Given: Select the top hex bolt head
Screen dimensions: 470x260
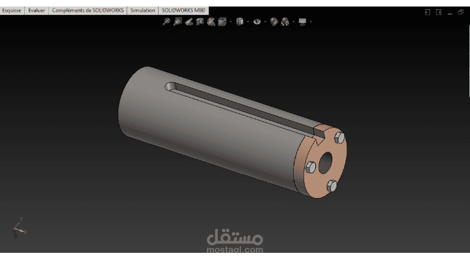Looking at the screenshot, I should coord(339,137).
